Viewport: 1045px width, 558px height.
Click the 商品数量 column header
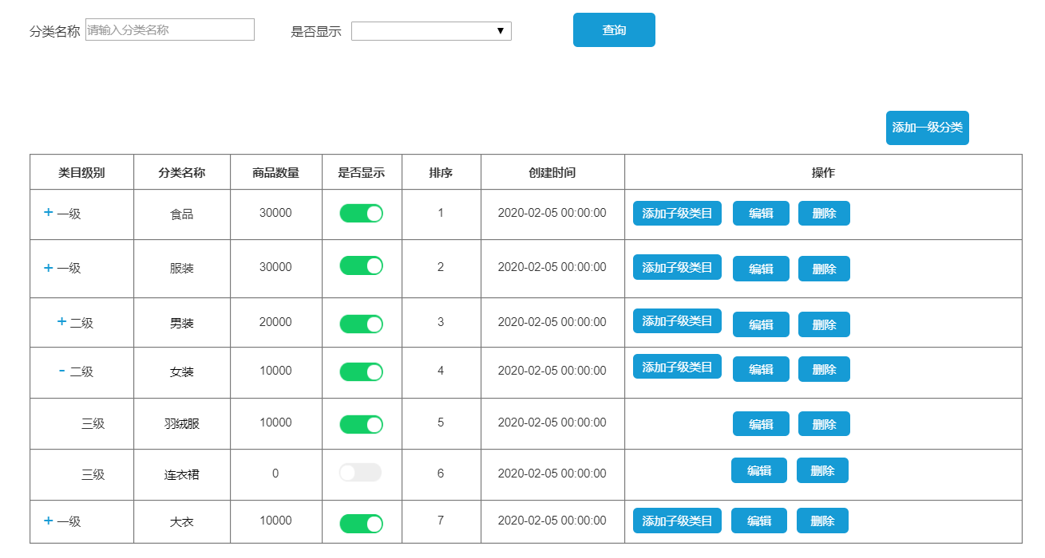(x=276, y=172)
